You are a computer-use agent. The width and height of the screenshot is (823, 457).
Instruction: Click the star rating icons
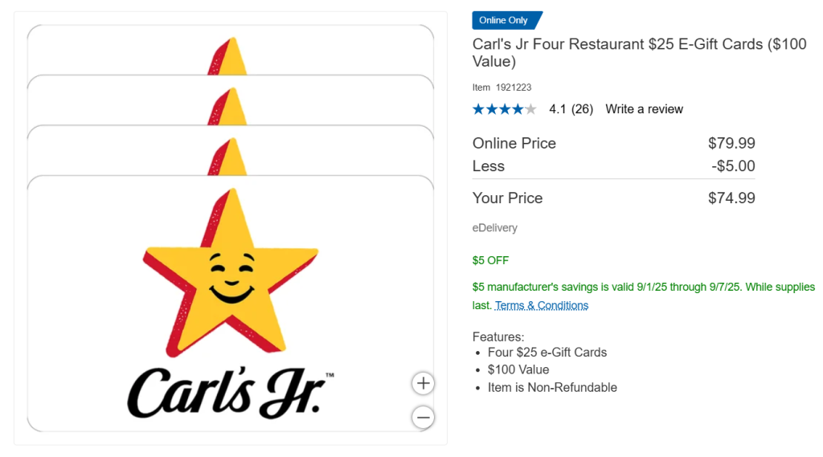(504, 109)
